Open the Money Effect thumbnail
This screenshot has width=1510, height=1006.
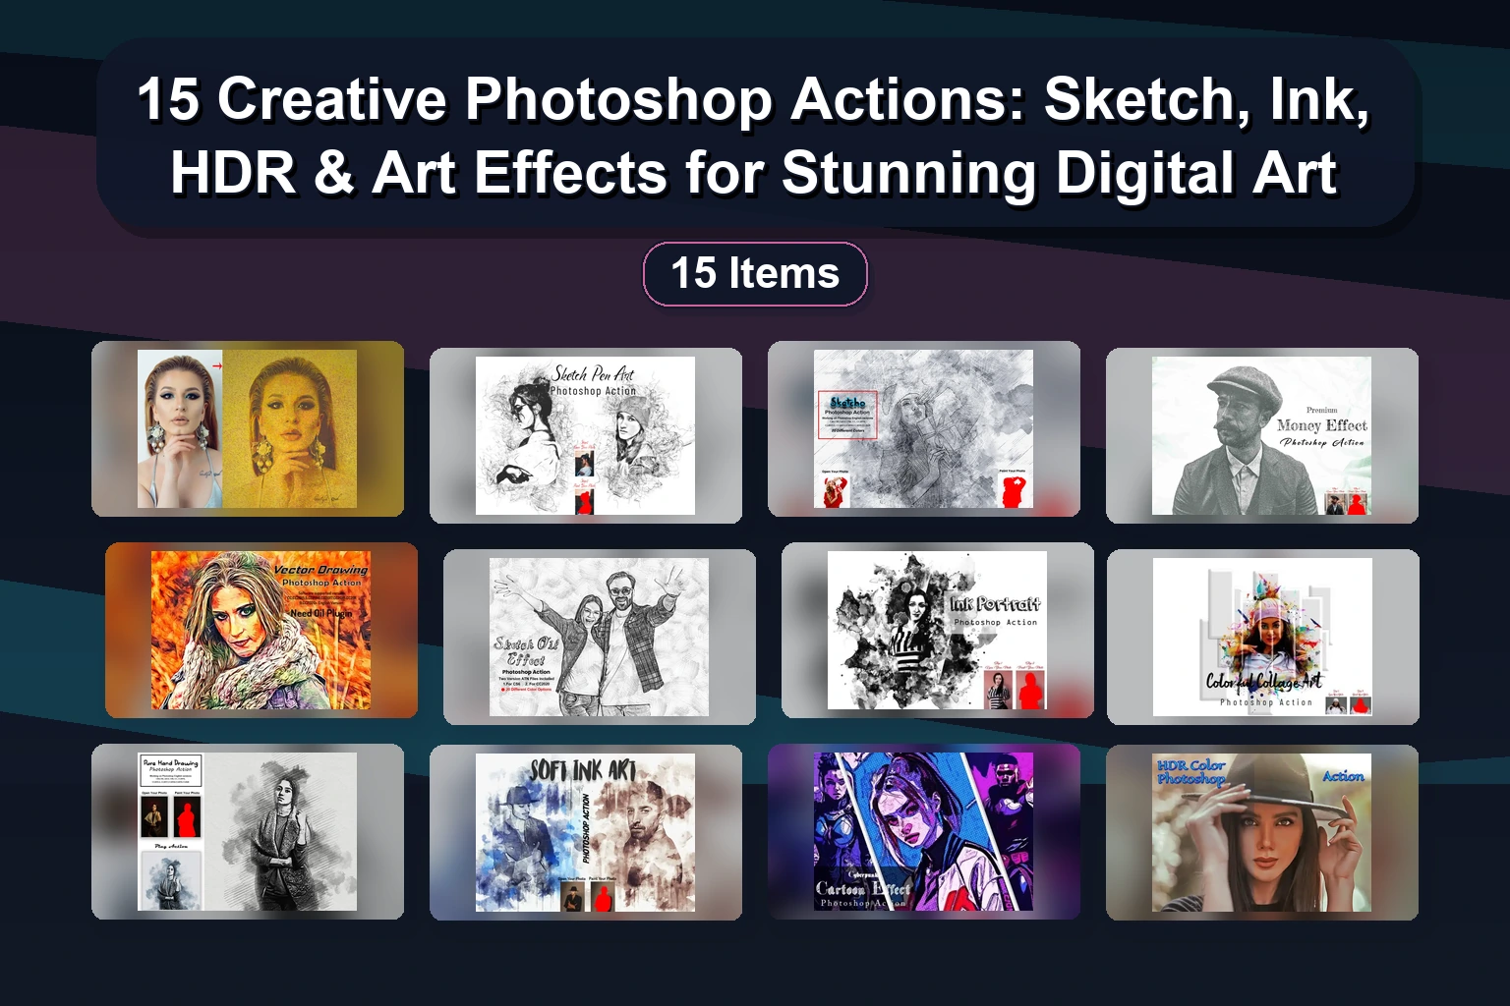coord(1262,435)
